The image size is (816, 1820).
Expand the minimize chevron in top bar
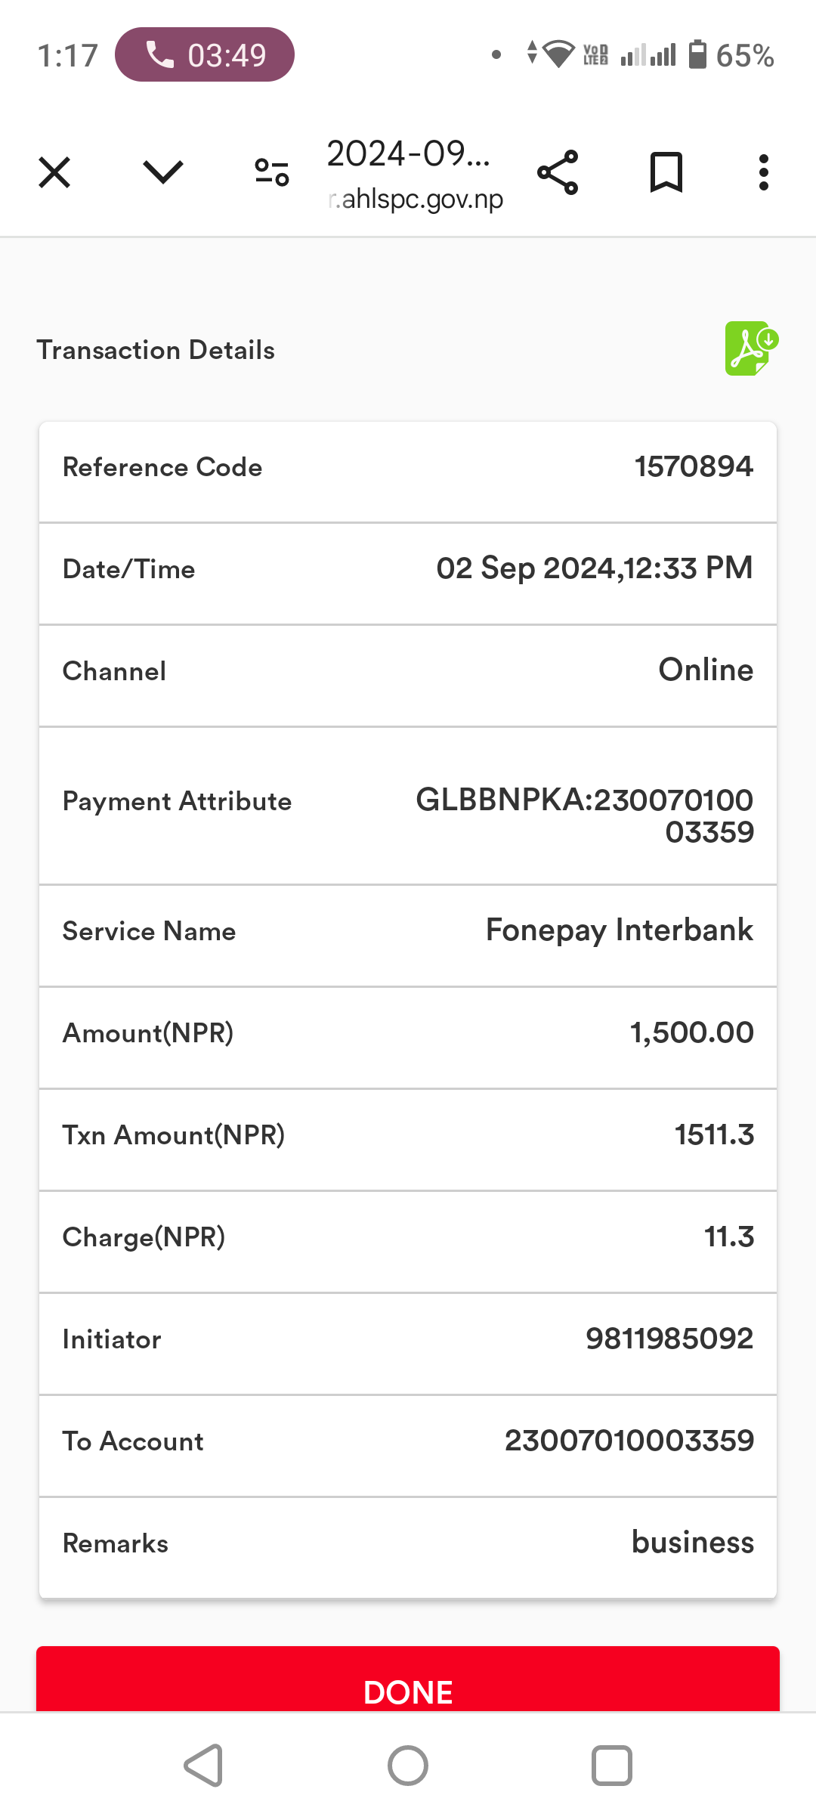tap(163, 172)
